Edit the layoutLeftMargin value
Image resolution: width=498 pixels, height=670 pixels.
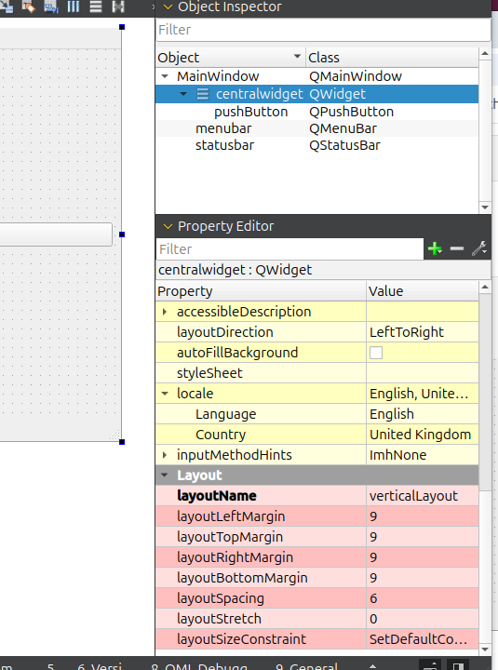point(423,516)
